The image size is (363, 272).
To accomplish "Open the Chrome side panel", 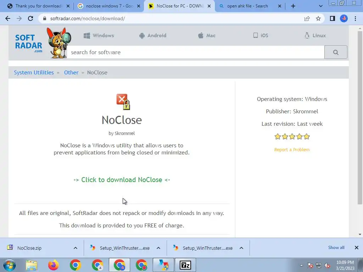I will click(333, 18).
